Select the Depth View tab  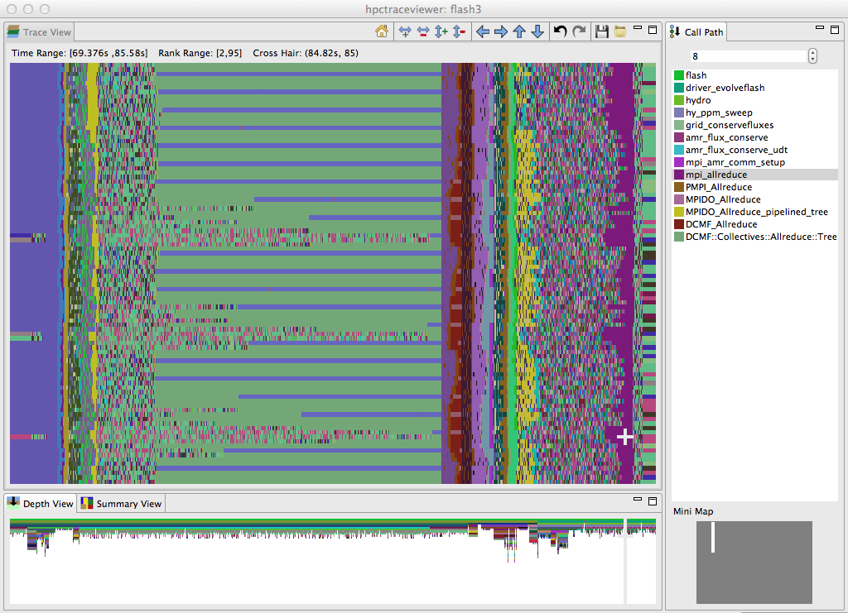click(41, 504)
